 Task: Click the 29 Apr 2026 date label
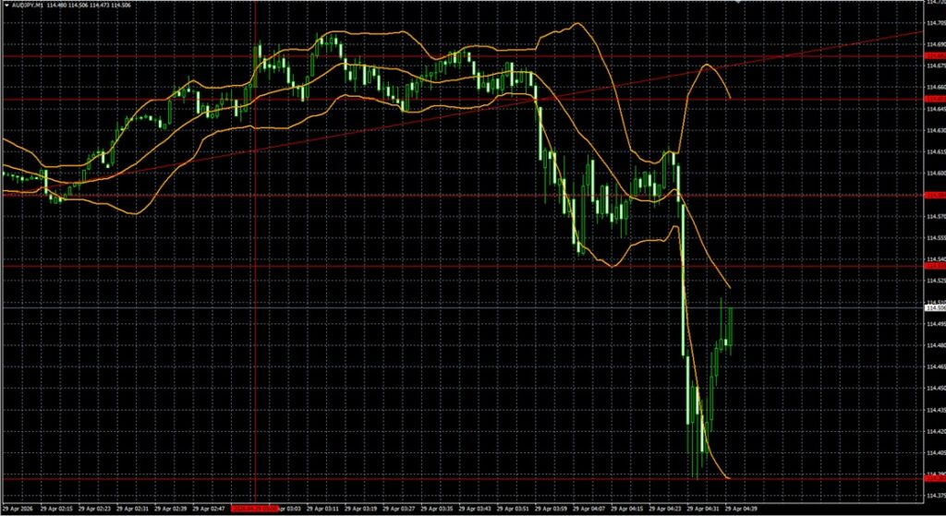click(18, 509)
